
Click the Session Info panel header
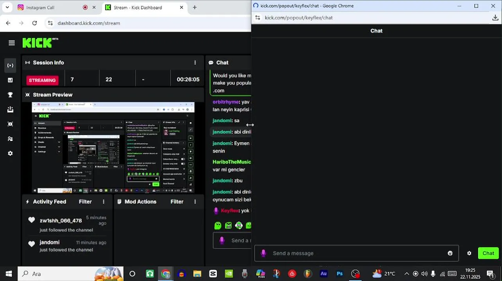tap(113, 62)
